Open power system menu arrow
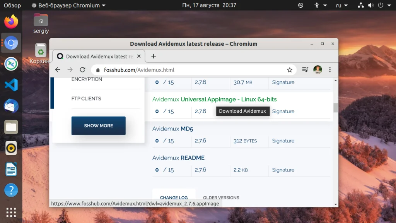Image resolution: width=396 pixels, height=223 pixels. tap(389, 5)
